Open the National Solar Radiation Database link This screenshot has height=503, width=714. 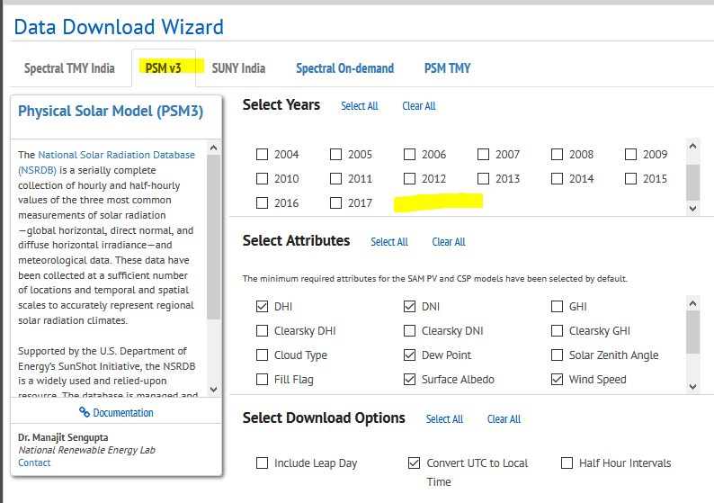pos(116,155)
